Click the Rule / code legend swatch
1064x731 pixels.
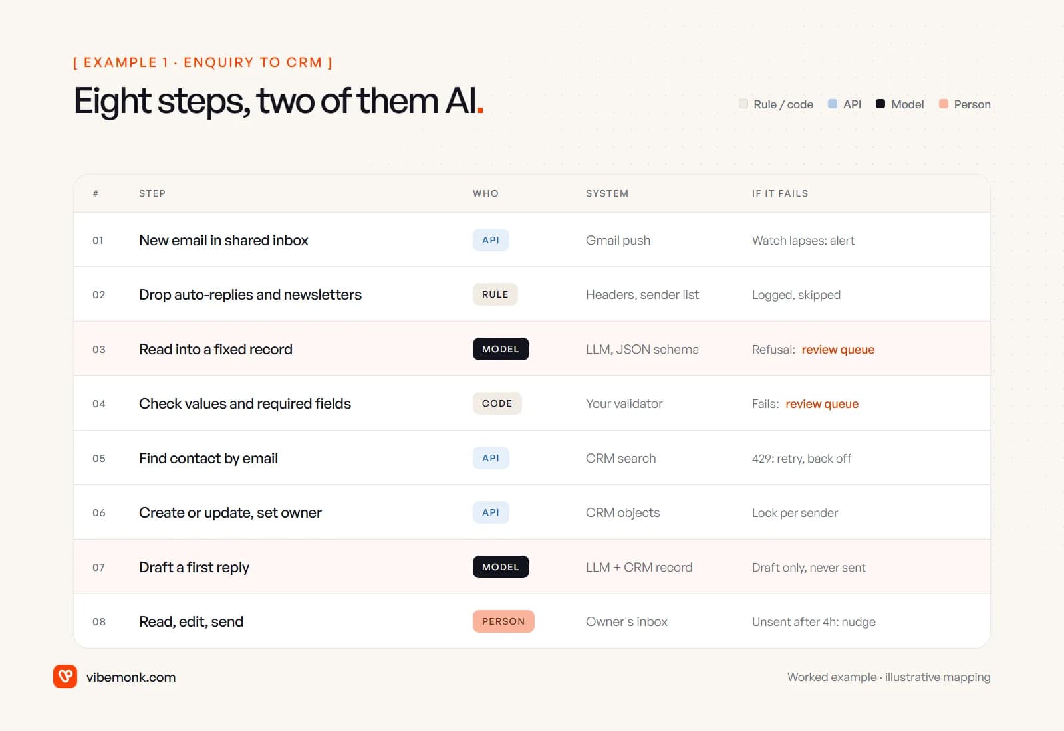[x=743, y=104]
